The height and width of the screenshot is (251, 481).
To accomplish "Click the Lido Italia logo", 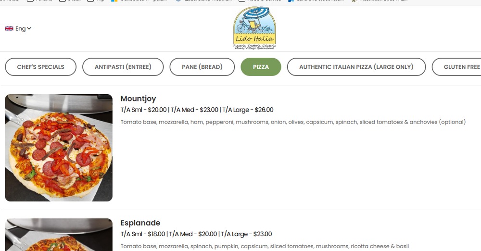I will (254, 28).
